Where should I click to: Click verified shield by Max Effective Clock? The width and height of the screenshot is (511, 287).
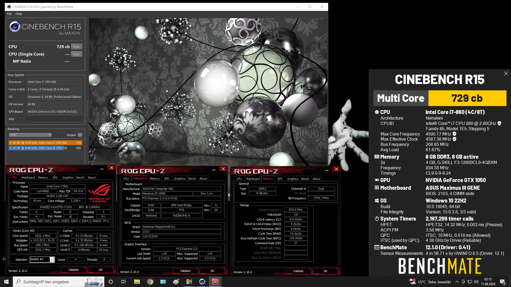(x=454, y=139)
